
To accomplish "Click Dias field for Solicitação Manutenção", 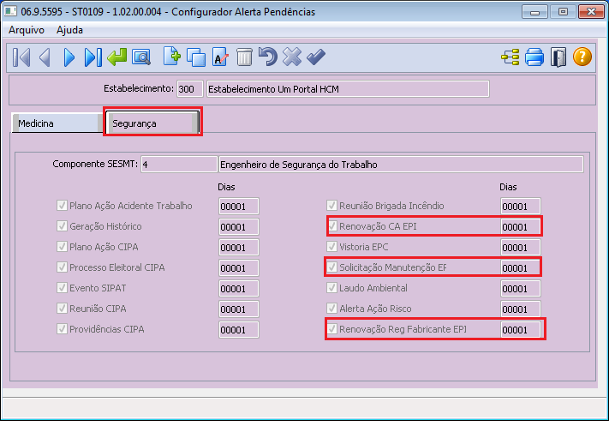I will [520, 268].
